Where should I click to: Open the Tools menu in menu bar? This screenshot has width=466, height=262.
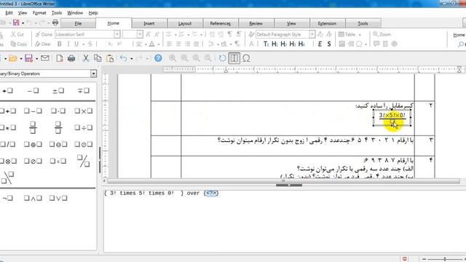tap(57, 13)
